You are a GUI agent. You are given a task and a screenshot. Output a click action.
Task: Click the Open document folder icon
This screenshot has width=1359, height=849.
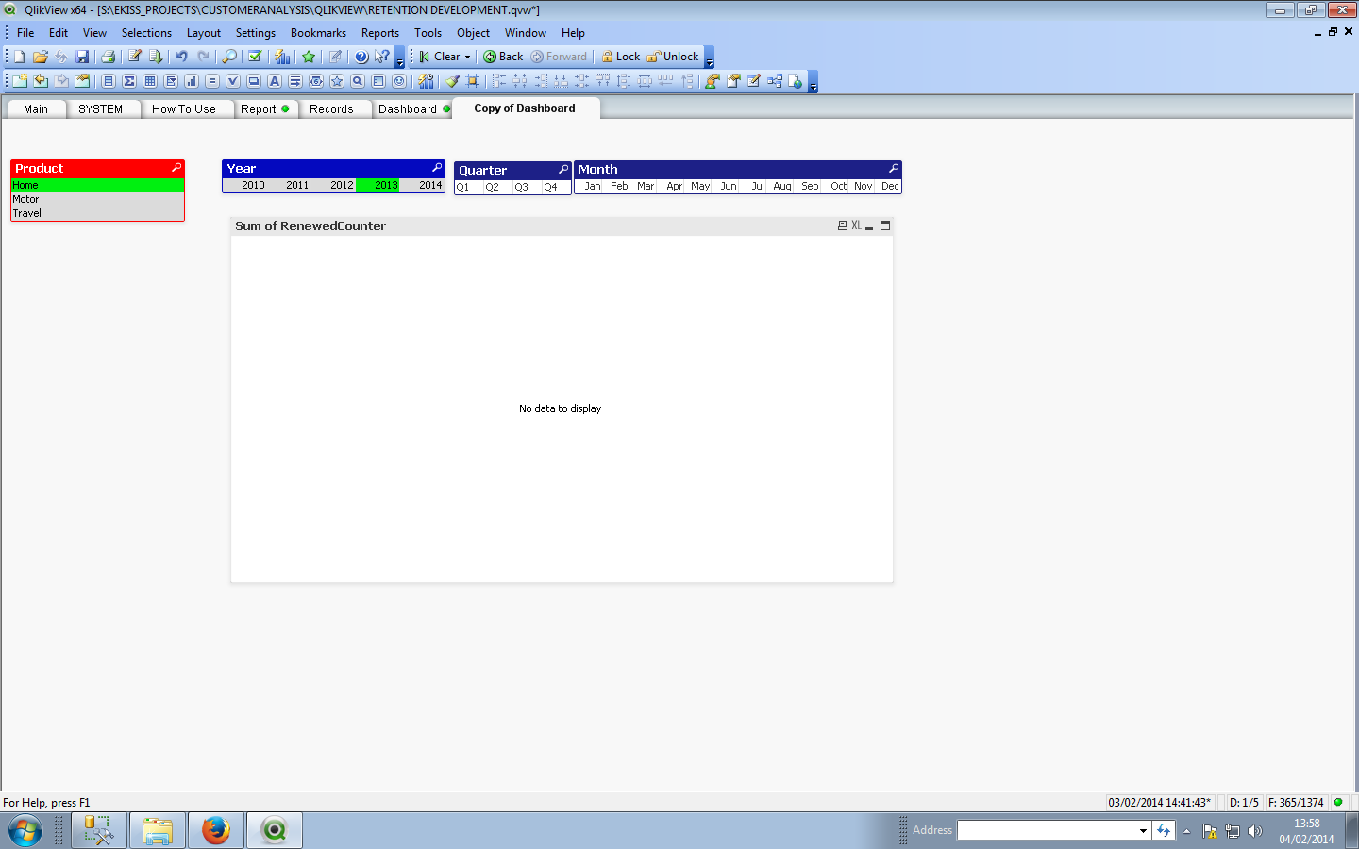click(x=40, y=57)
